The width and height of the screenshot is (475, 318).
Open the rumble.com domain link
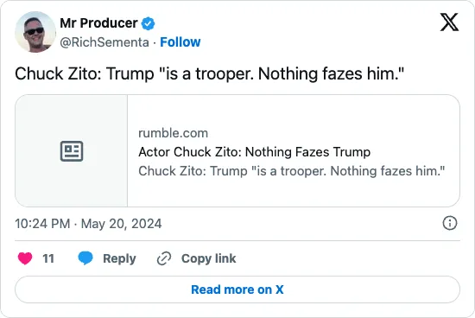173,133
